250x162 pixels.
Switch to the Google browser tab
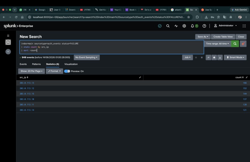tap(40, 10)
